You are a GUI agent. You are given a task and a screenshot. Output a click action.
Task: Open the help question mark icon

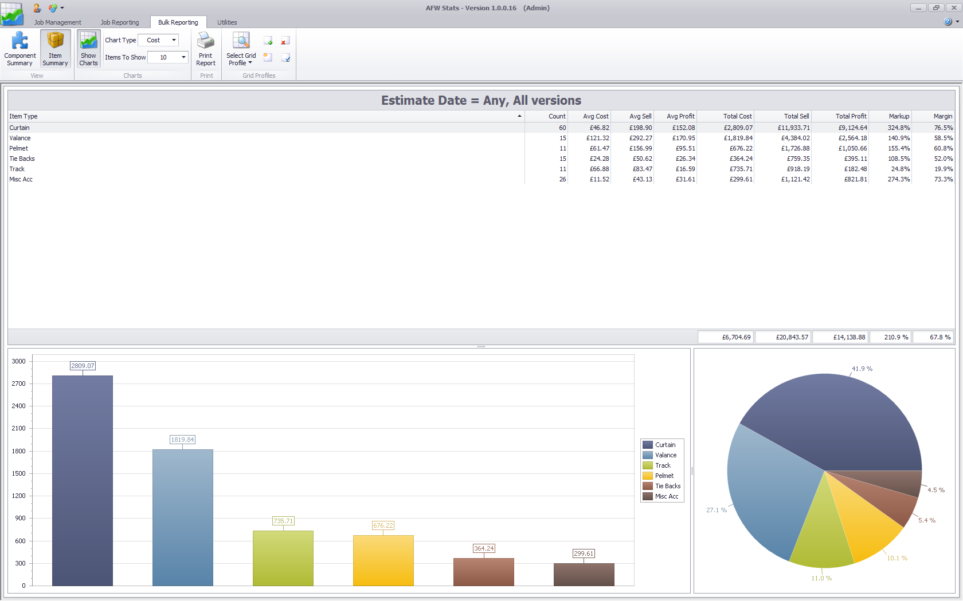pyautogui.click(x=948, y=22)
